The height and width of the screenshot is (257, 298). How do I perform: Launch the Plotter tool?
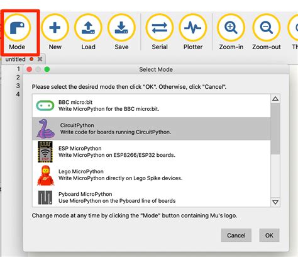tap(193, 32)
